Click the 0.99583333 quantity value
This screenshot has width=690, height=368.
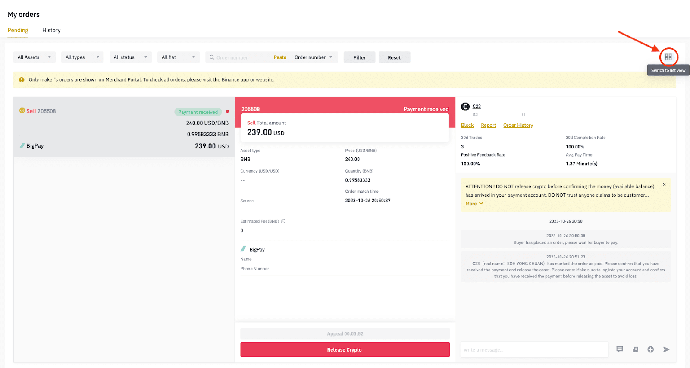coord(358,180)
